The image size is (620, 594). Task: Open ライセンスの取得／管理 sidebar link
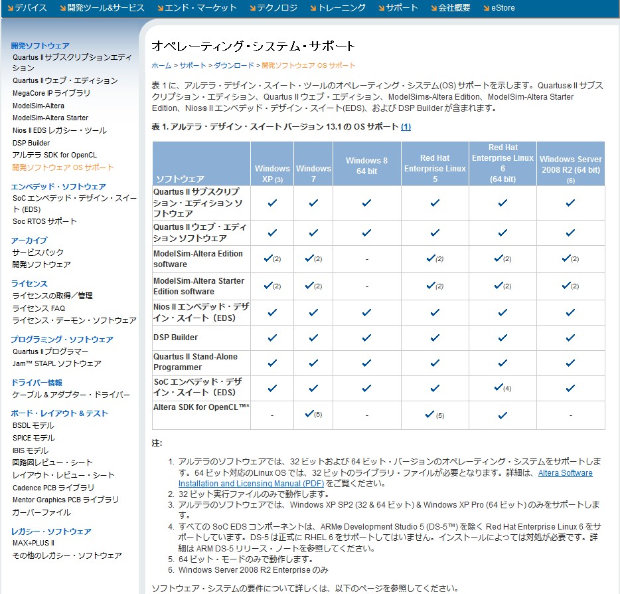click(x=52, y=296)
